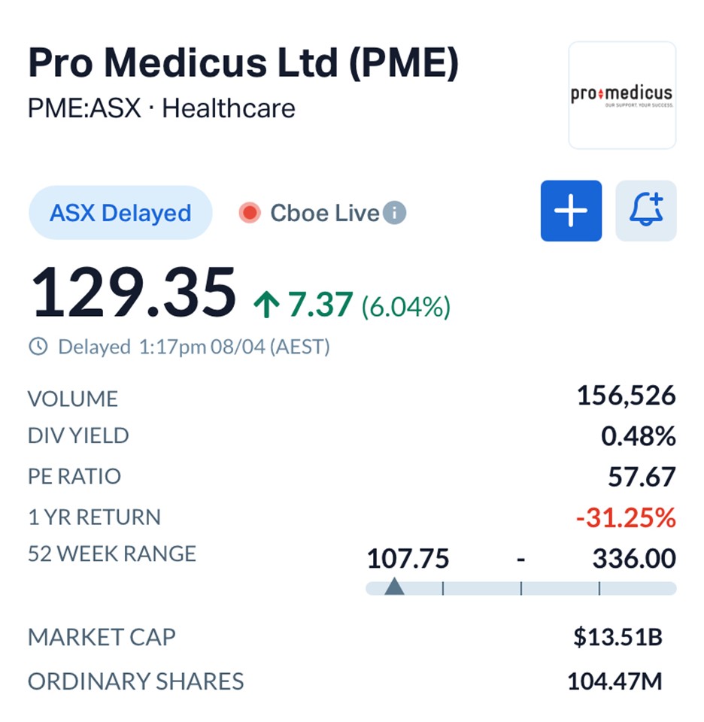Click the PME:ASX ticker text
704x722 pixels.
pos(84,108)
